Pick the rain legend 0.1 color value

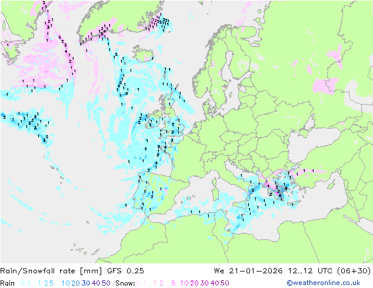(x=25, y=283)
